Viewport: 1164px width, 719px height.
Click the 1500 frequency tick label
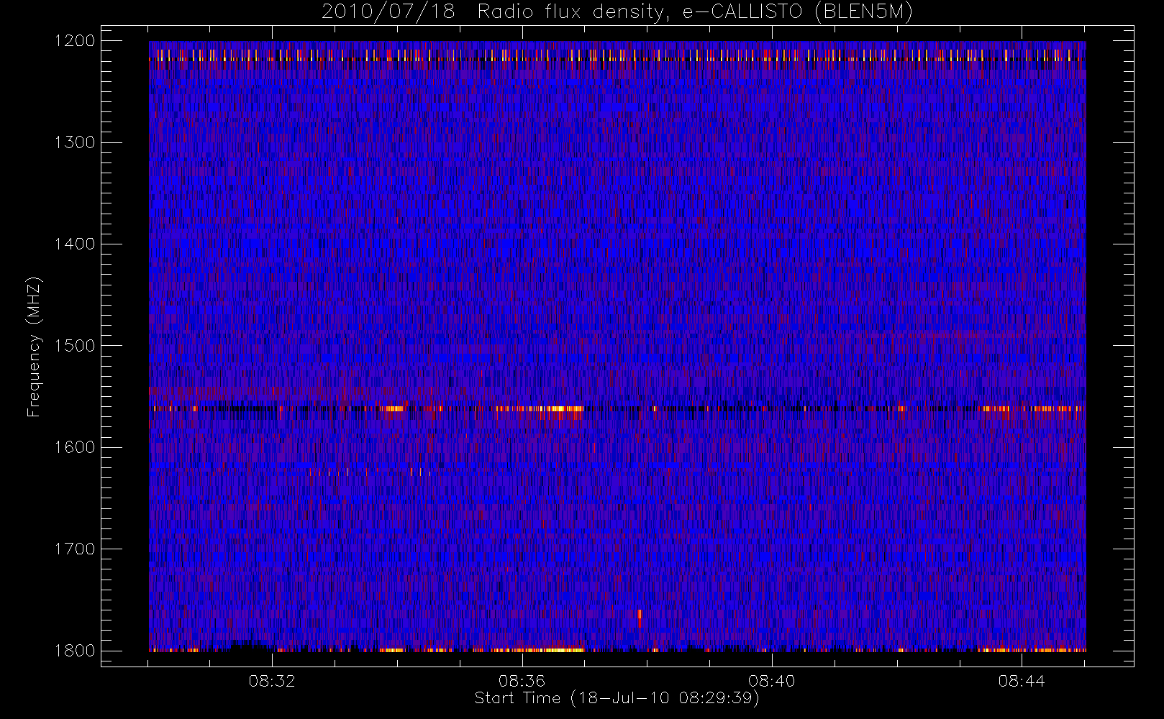[x=75, y=346]
